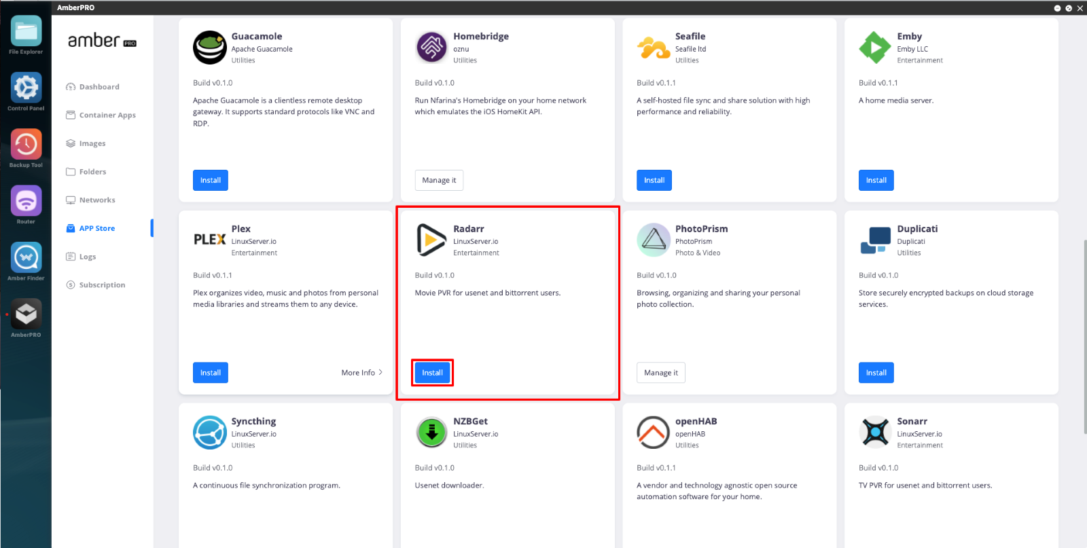Click the amber PRO logo

[x=102, y=41]
